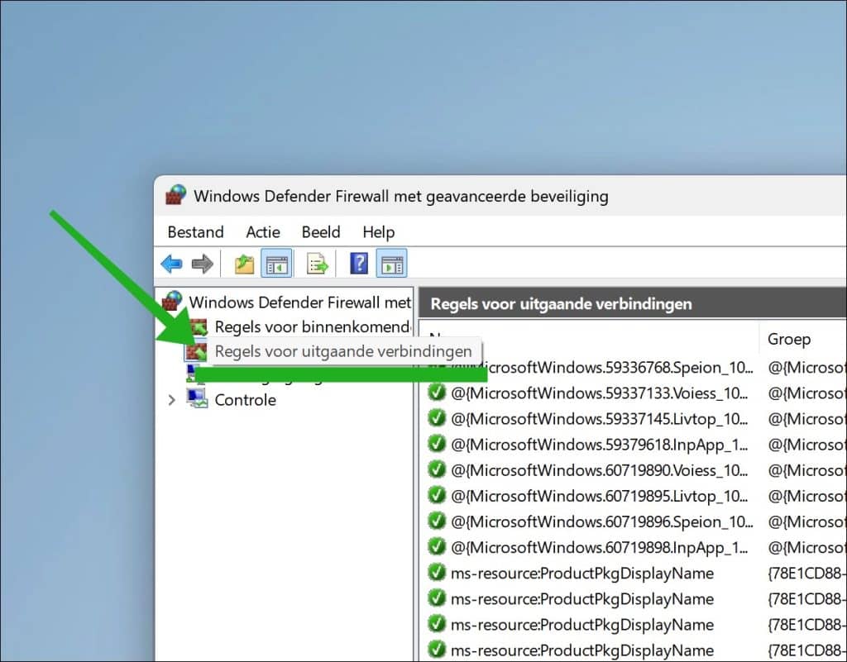Click green check of 59337145.Livtop rule
847x662 pixels.
pos(436,418)
